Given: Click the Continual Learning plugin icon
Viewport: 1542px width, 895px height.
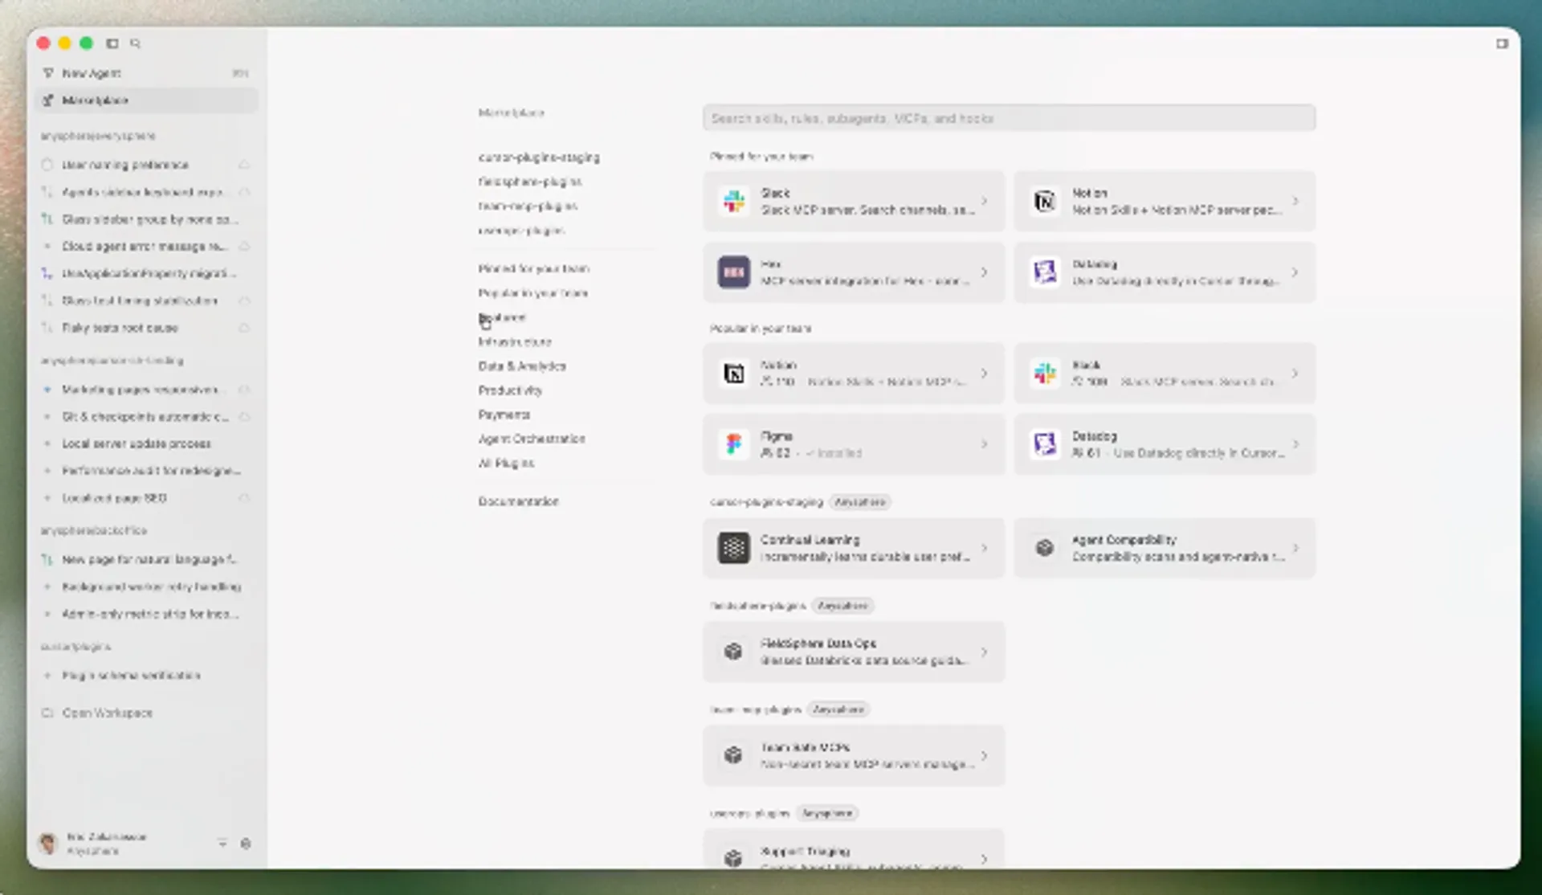Looking at the screenshot, I should [x=733, y=548].
